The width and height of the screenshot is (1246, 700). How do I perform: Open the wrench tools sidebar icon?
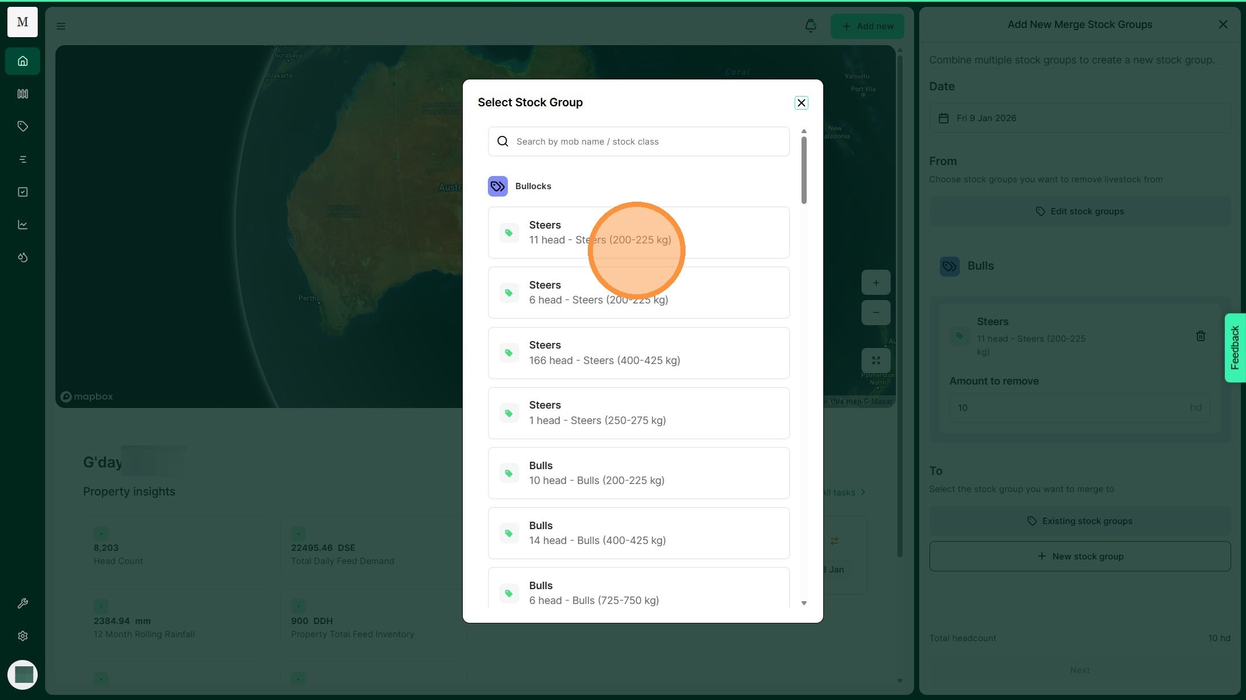(x=22, y=603)
